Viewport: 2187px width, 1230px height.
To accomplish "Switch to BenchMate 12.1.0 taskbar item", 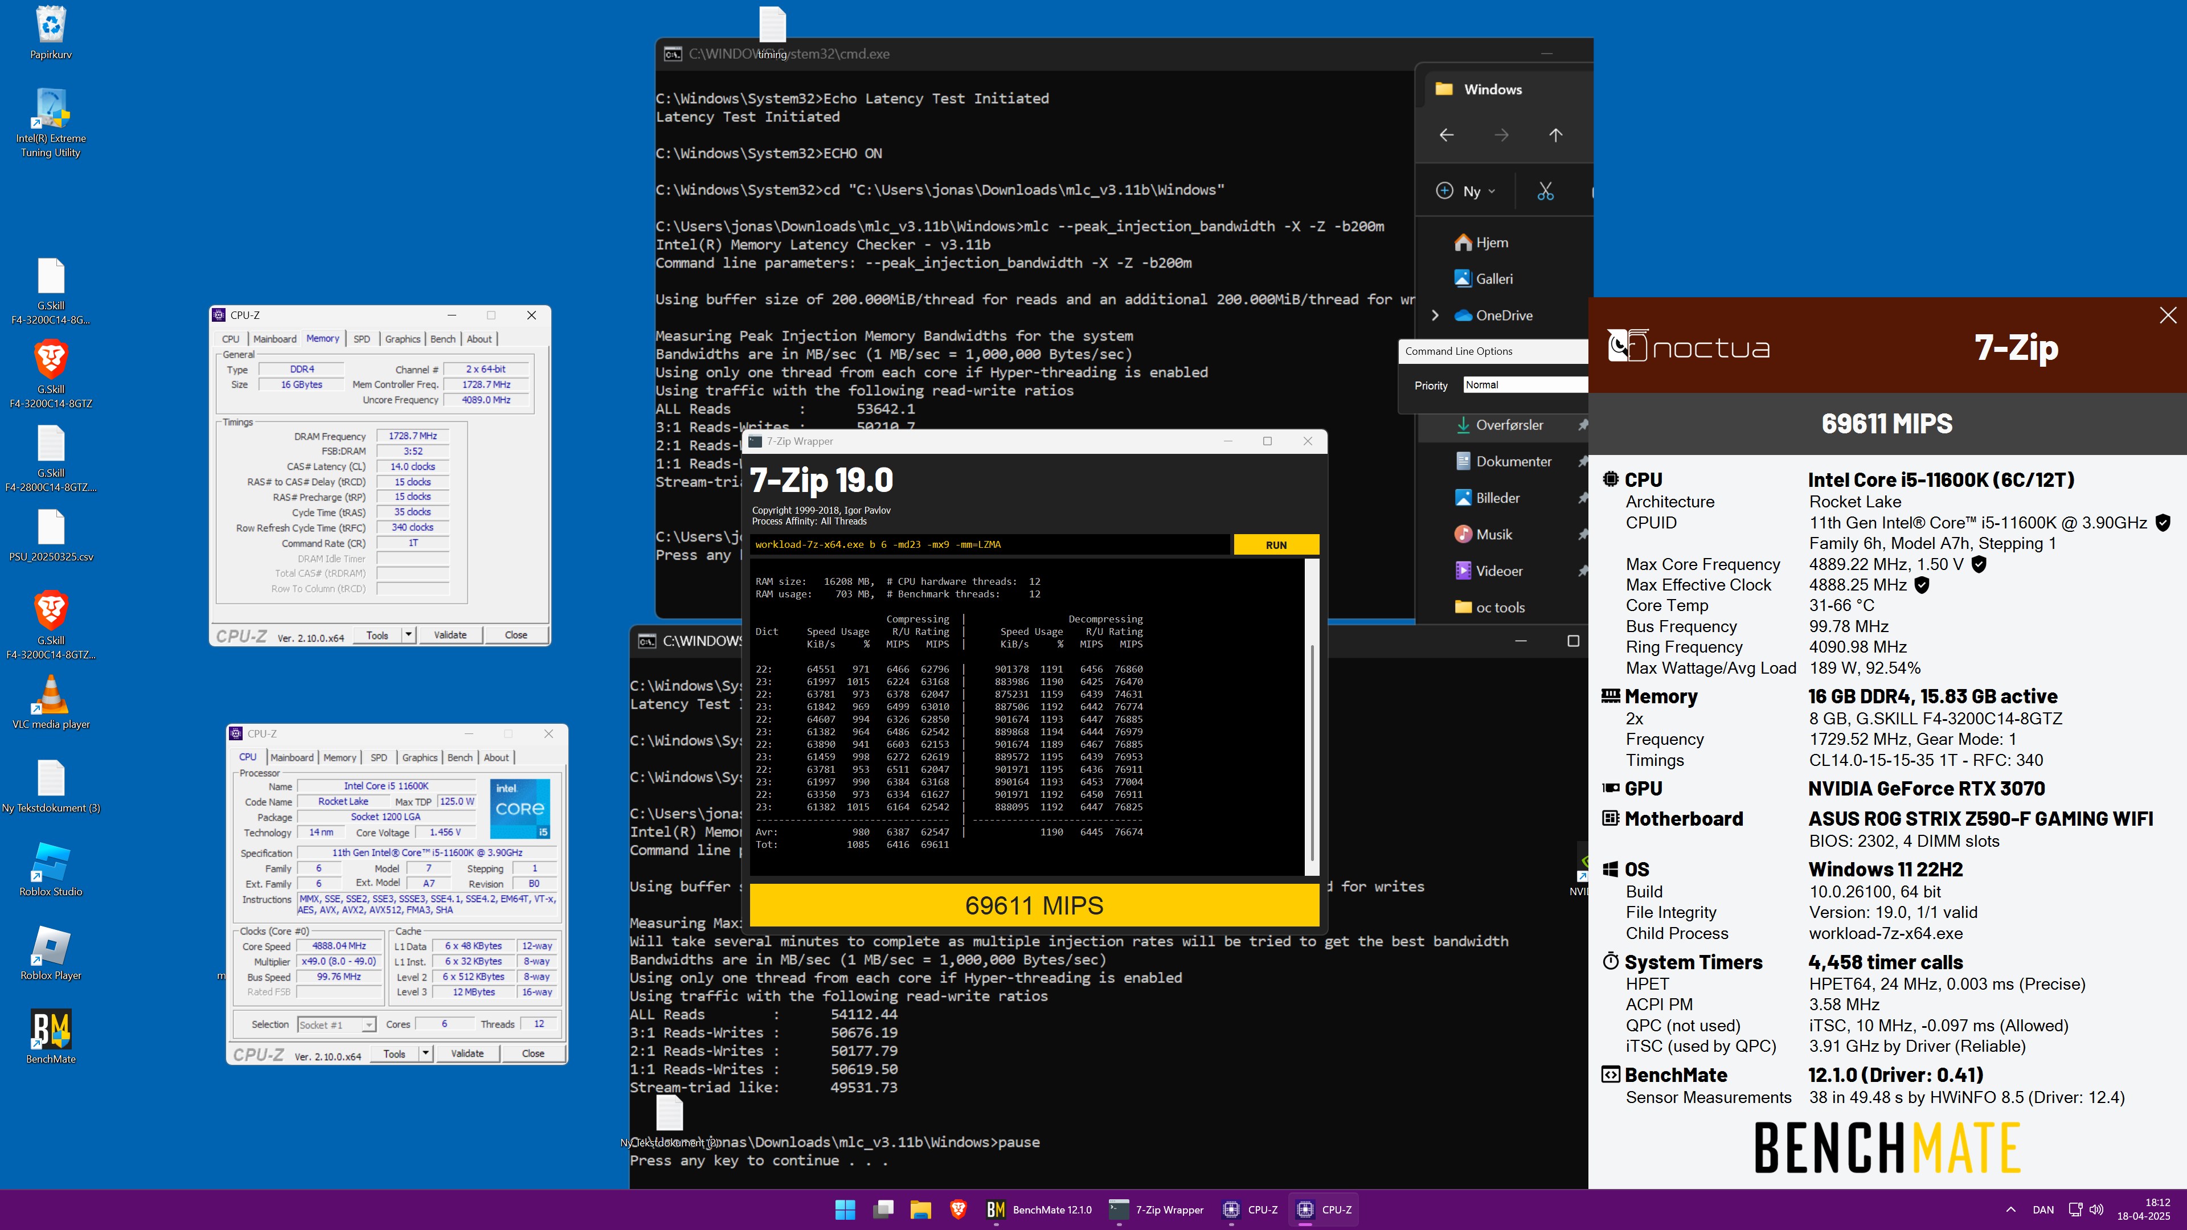I will pyautogui.click(x=1039, y=1209).
